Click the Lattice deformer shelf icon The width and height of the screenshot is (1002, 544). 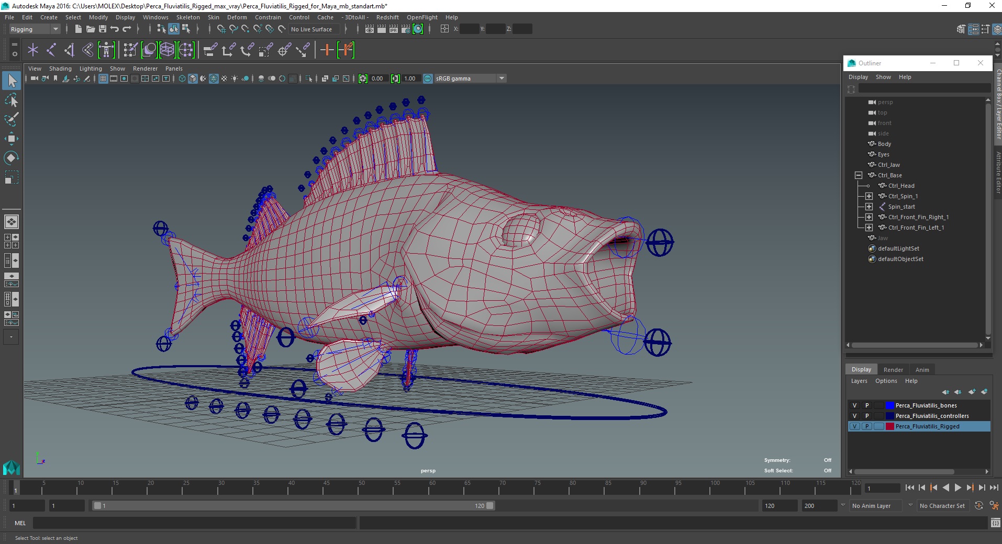click(x=167, y=50)
